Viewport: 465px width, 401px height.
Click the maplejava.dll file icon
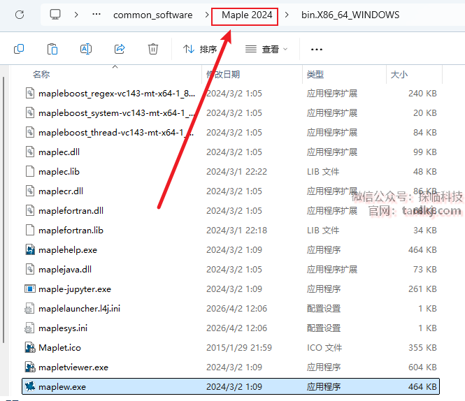click(x=30, y=270)
